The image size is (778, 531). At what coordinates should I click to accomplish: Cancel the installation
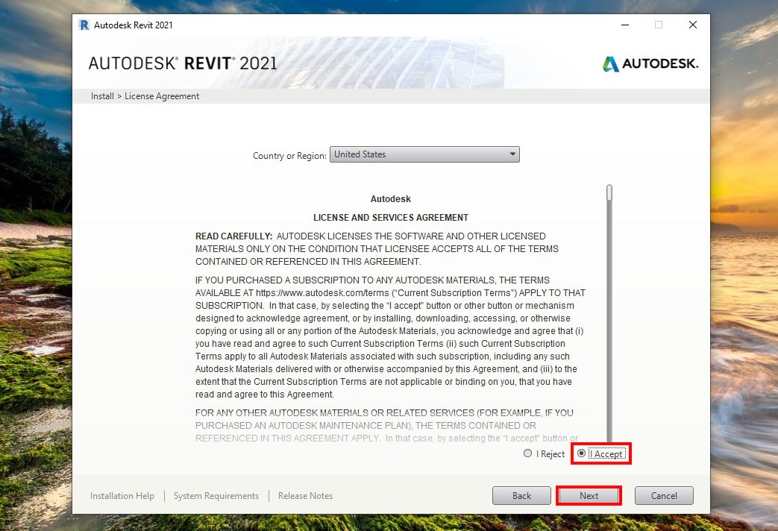pos(664,495)
